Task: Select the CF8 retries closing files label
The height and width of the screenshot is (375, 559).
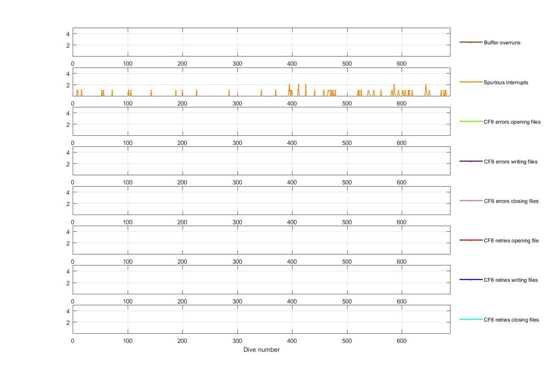Action: 511,320
